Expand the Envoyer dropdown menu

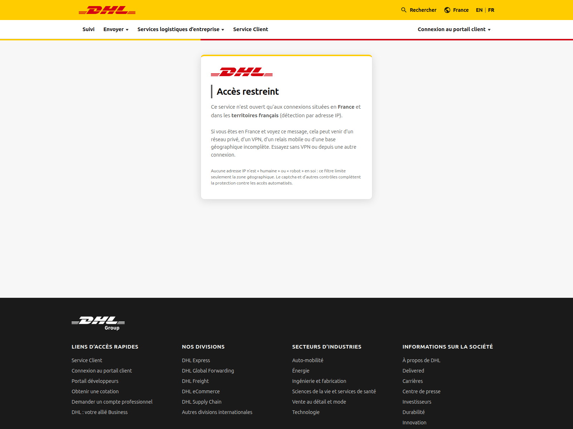116,29
